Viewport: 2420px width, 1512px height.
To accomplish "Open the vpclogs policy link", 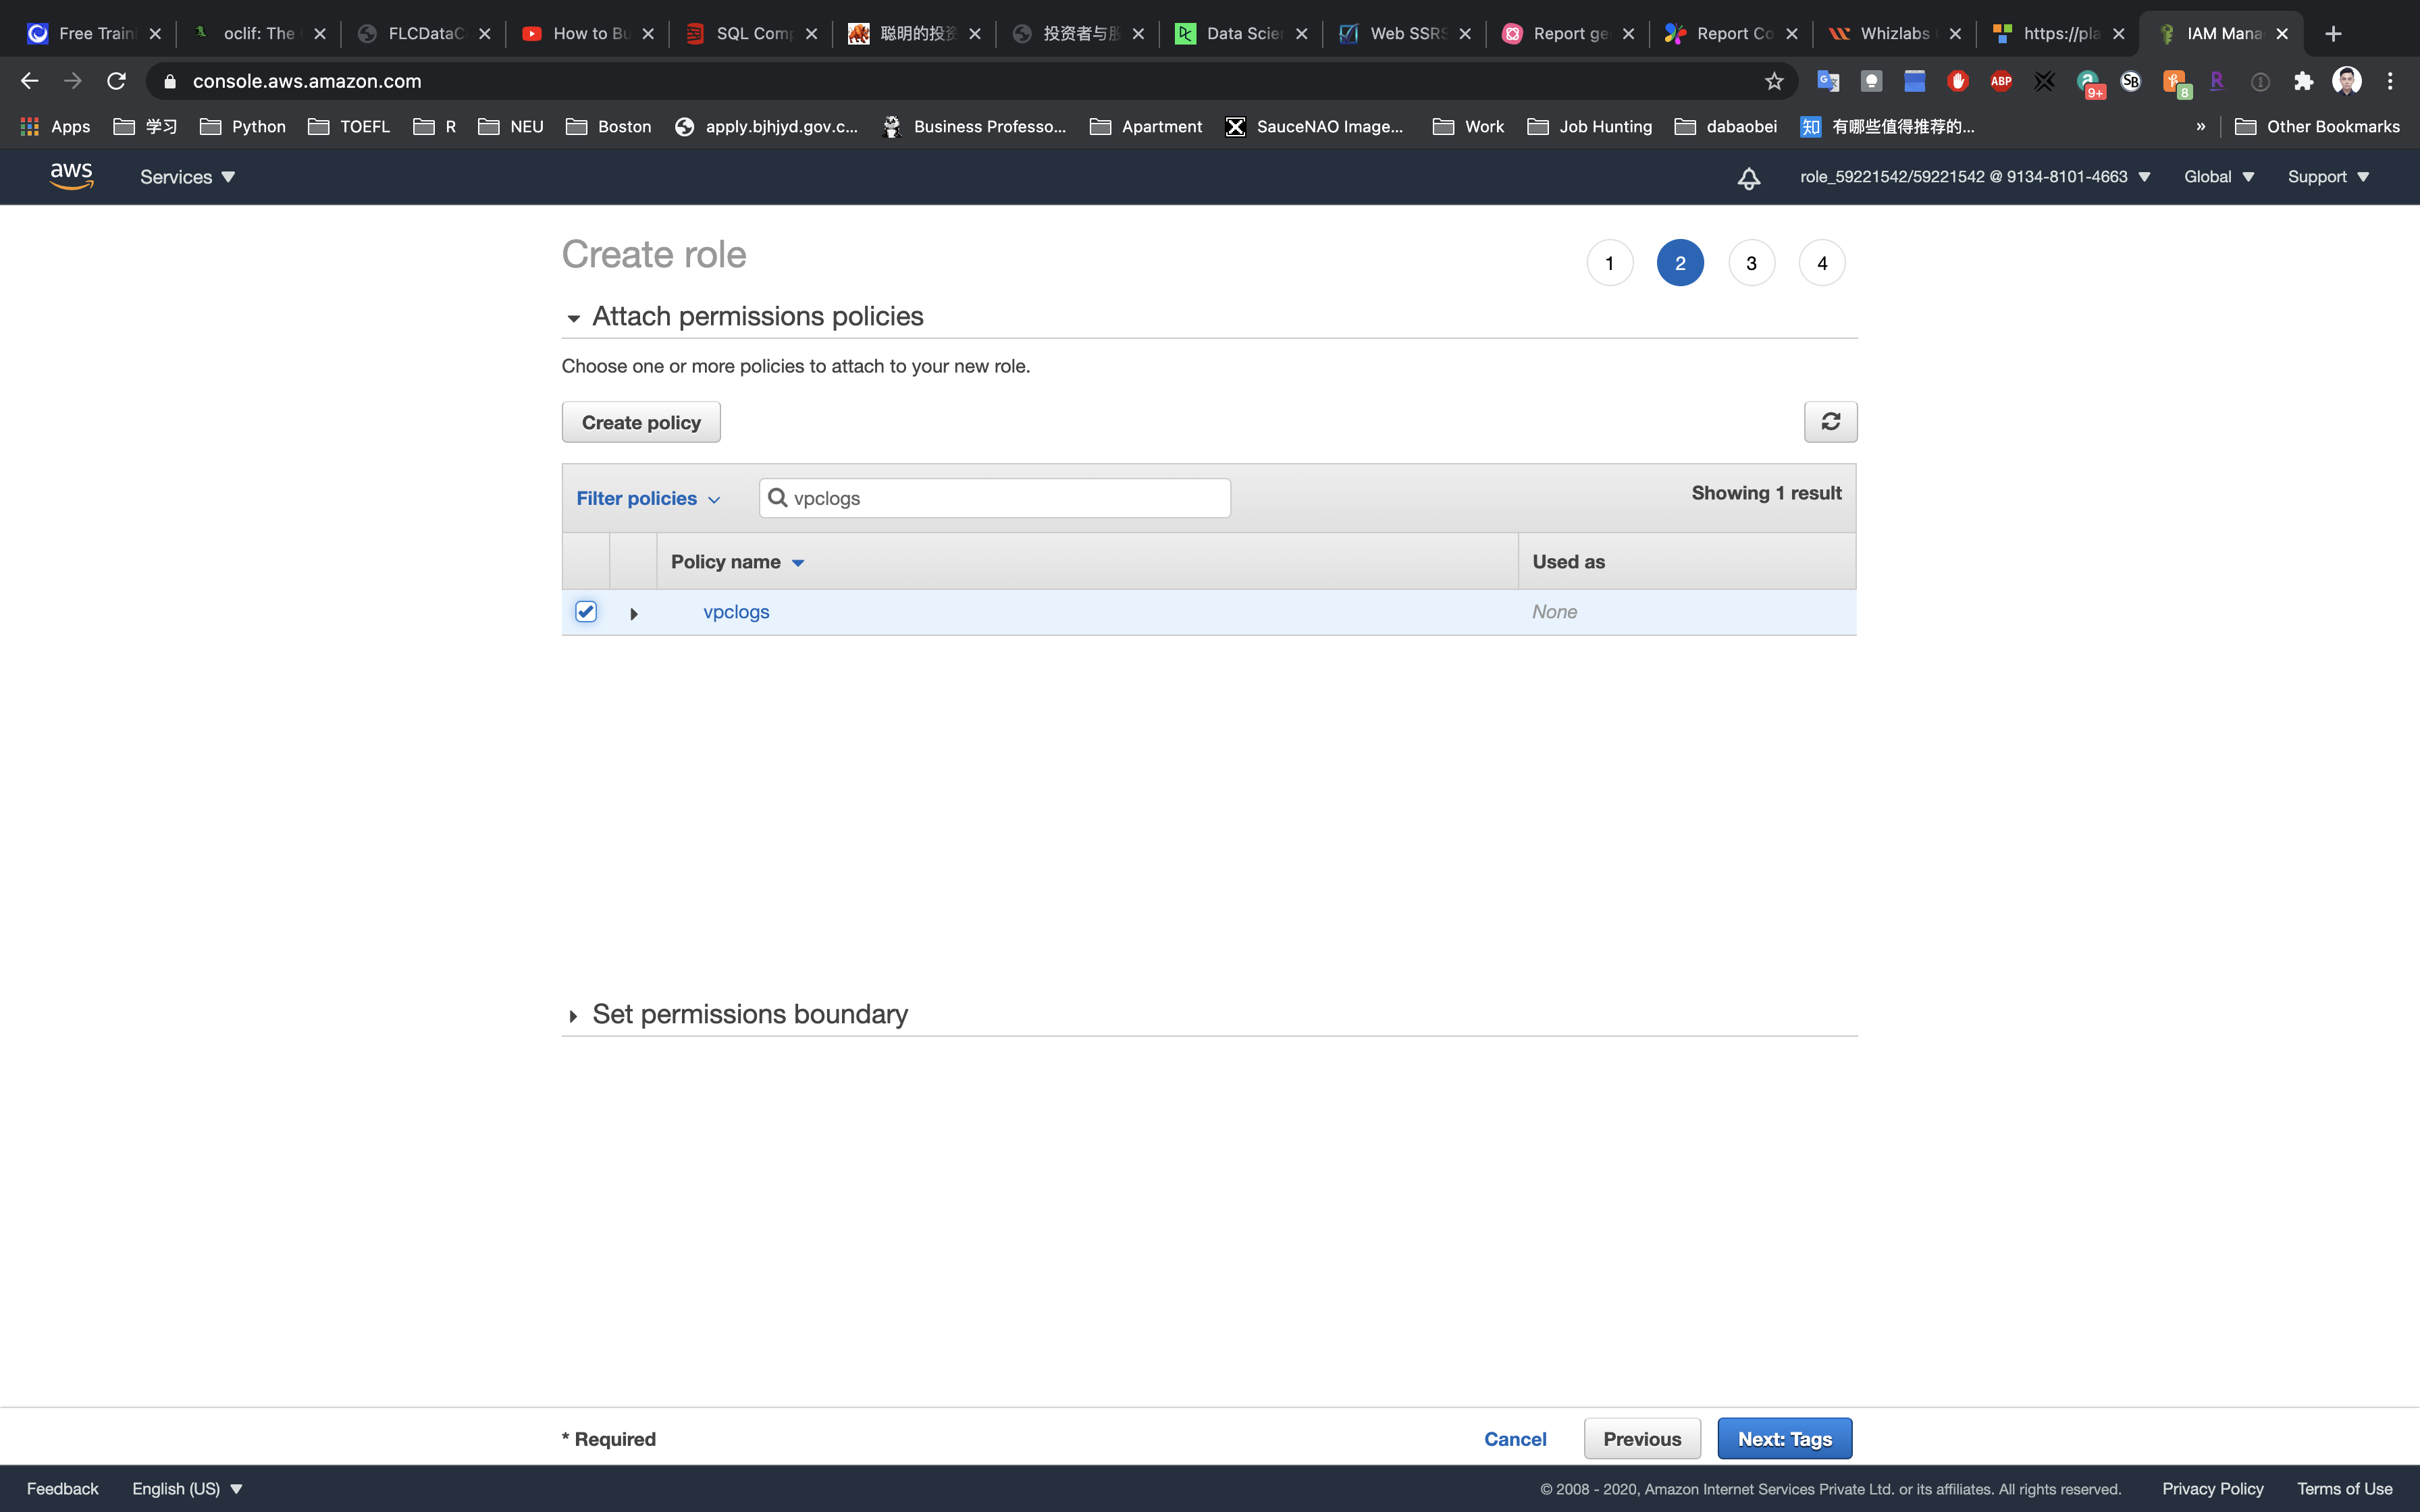I will pyautogui.click(x=736, y=612).
